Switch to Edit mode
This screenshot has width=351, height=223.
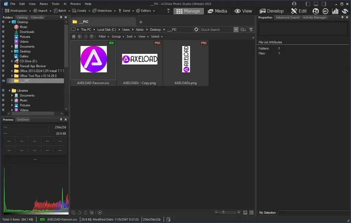(x=299, y=11)
